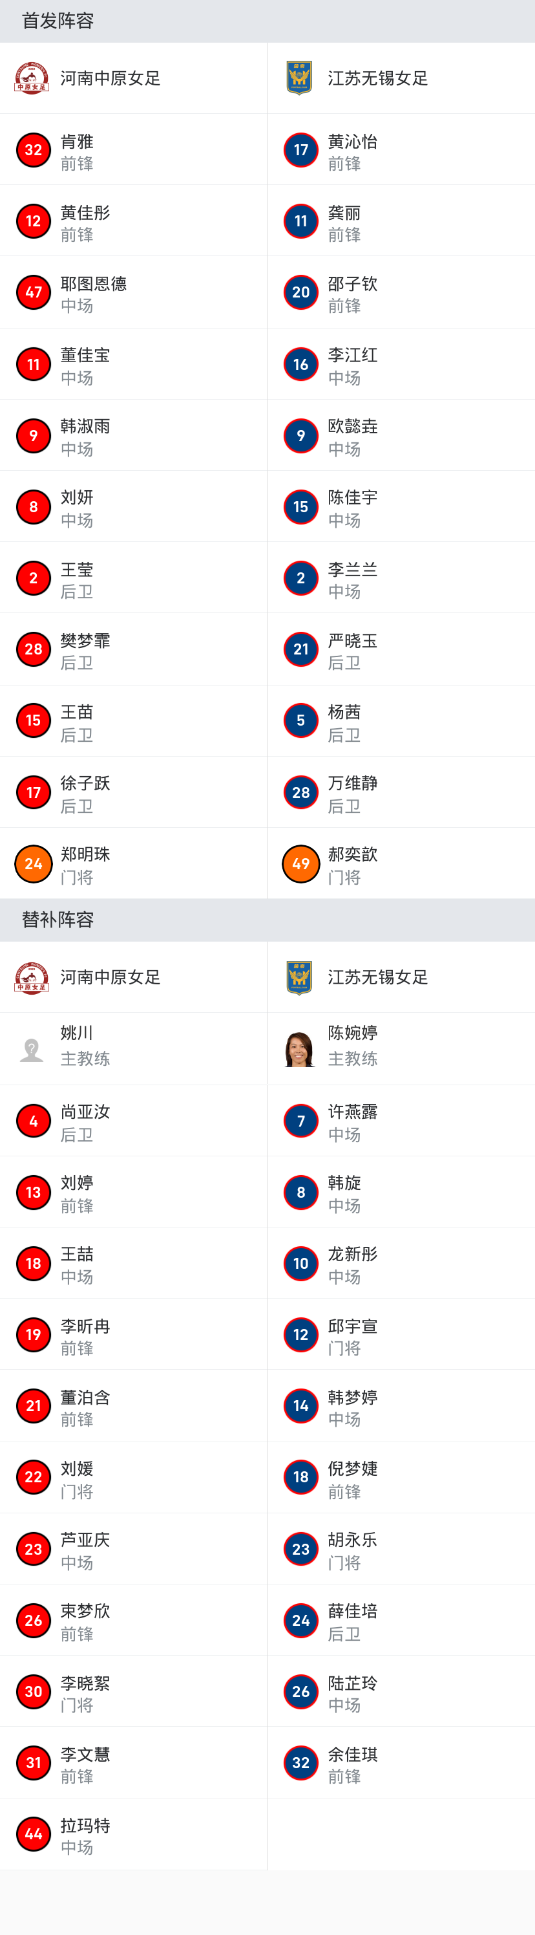
Task: Tap red number 32 badge for 肯雅
Action: (x=33, y=149)
